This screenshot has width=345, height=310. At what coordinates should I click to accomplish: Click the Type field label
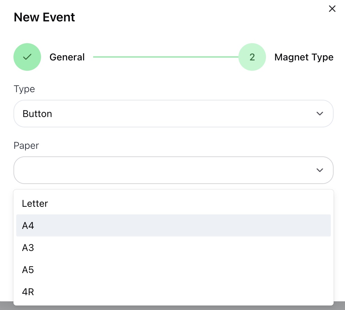[x=24, y=89]
